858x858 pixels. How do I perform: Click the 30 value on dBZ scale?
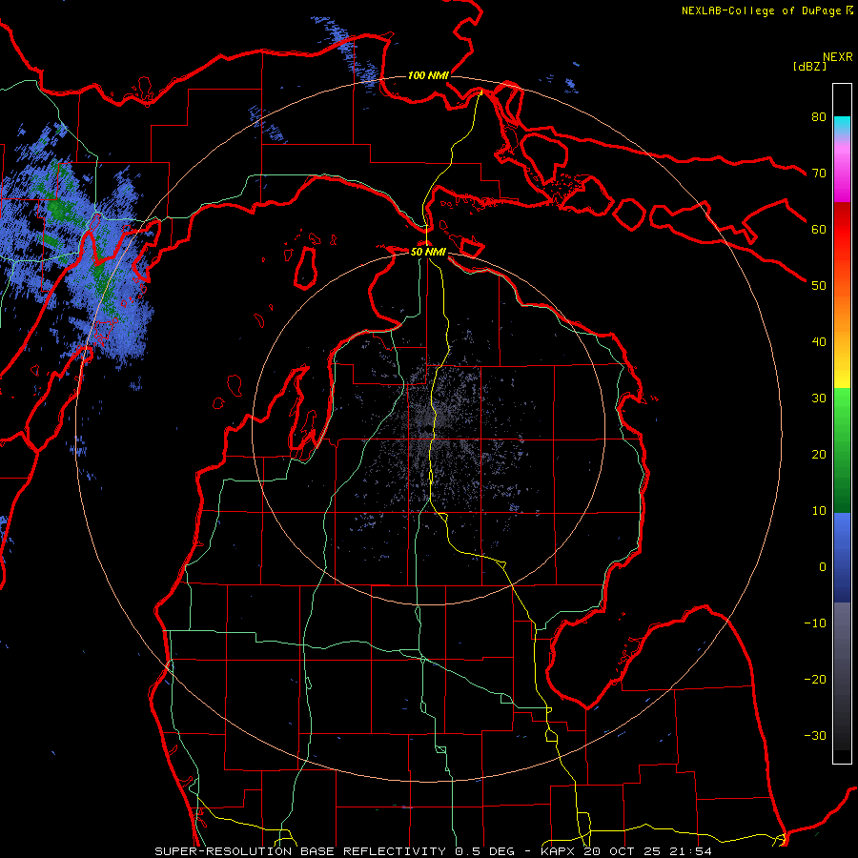pos(819,398)
